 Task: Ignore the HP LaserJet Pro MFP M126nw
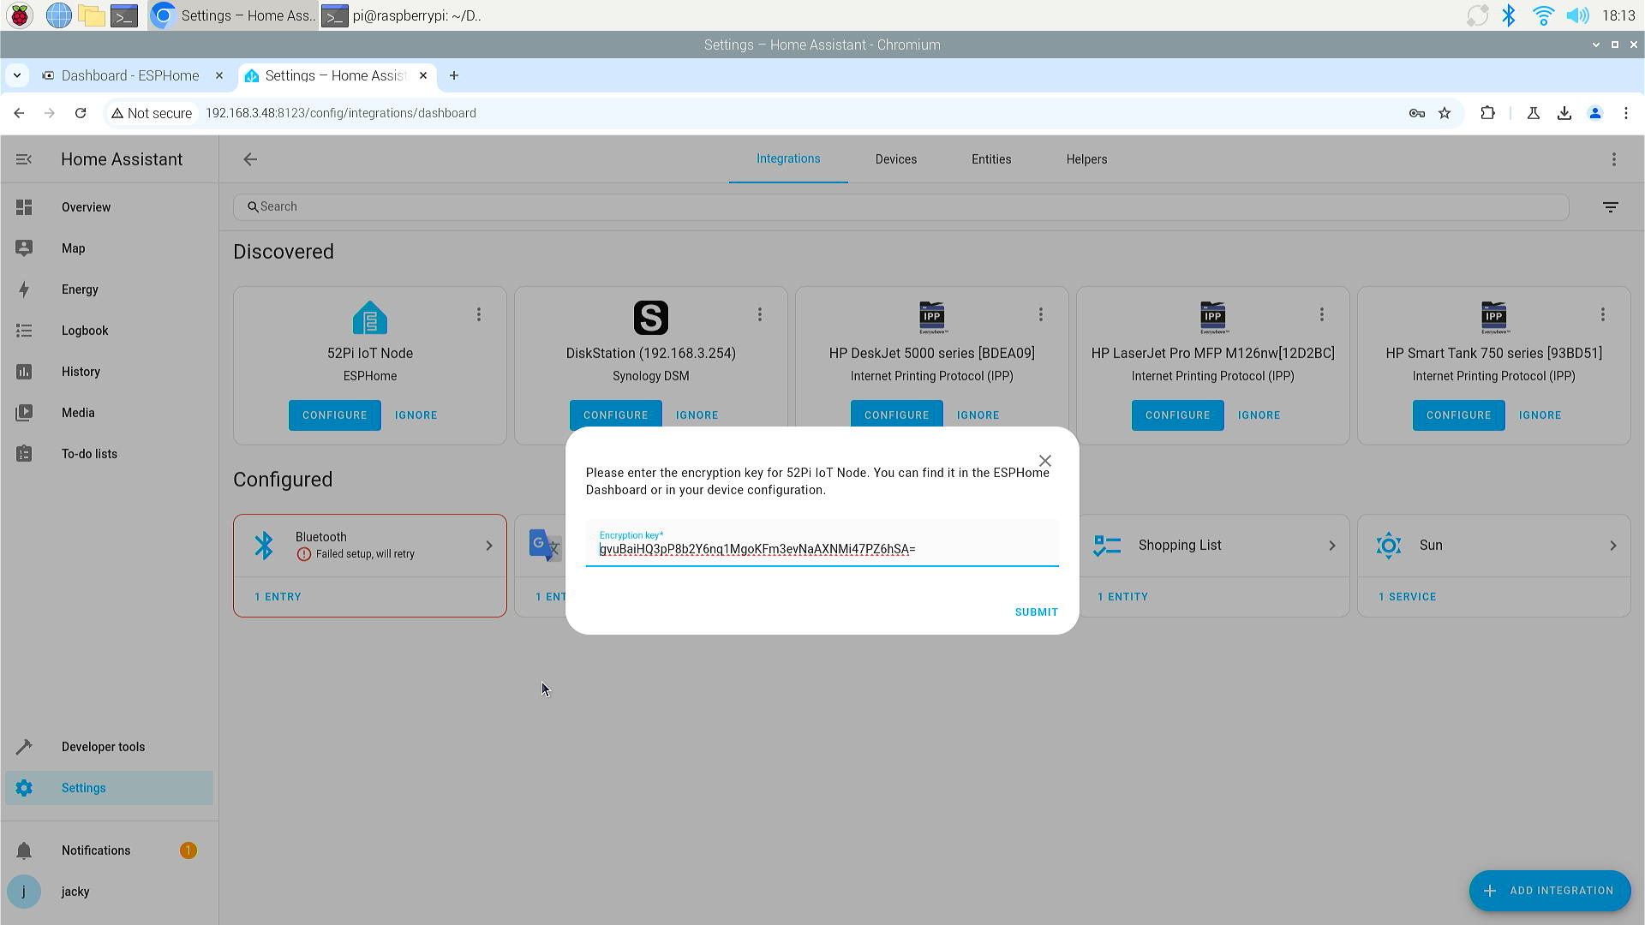point(1259,415)
